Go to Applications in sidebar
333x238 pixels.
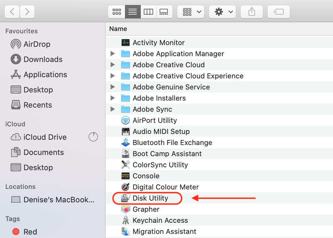(x=45, y=75)
